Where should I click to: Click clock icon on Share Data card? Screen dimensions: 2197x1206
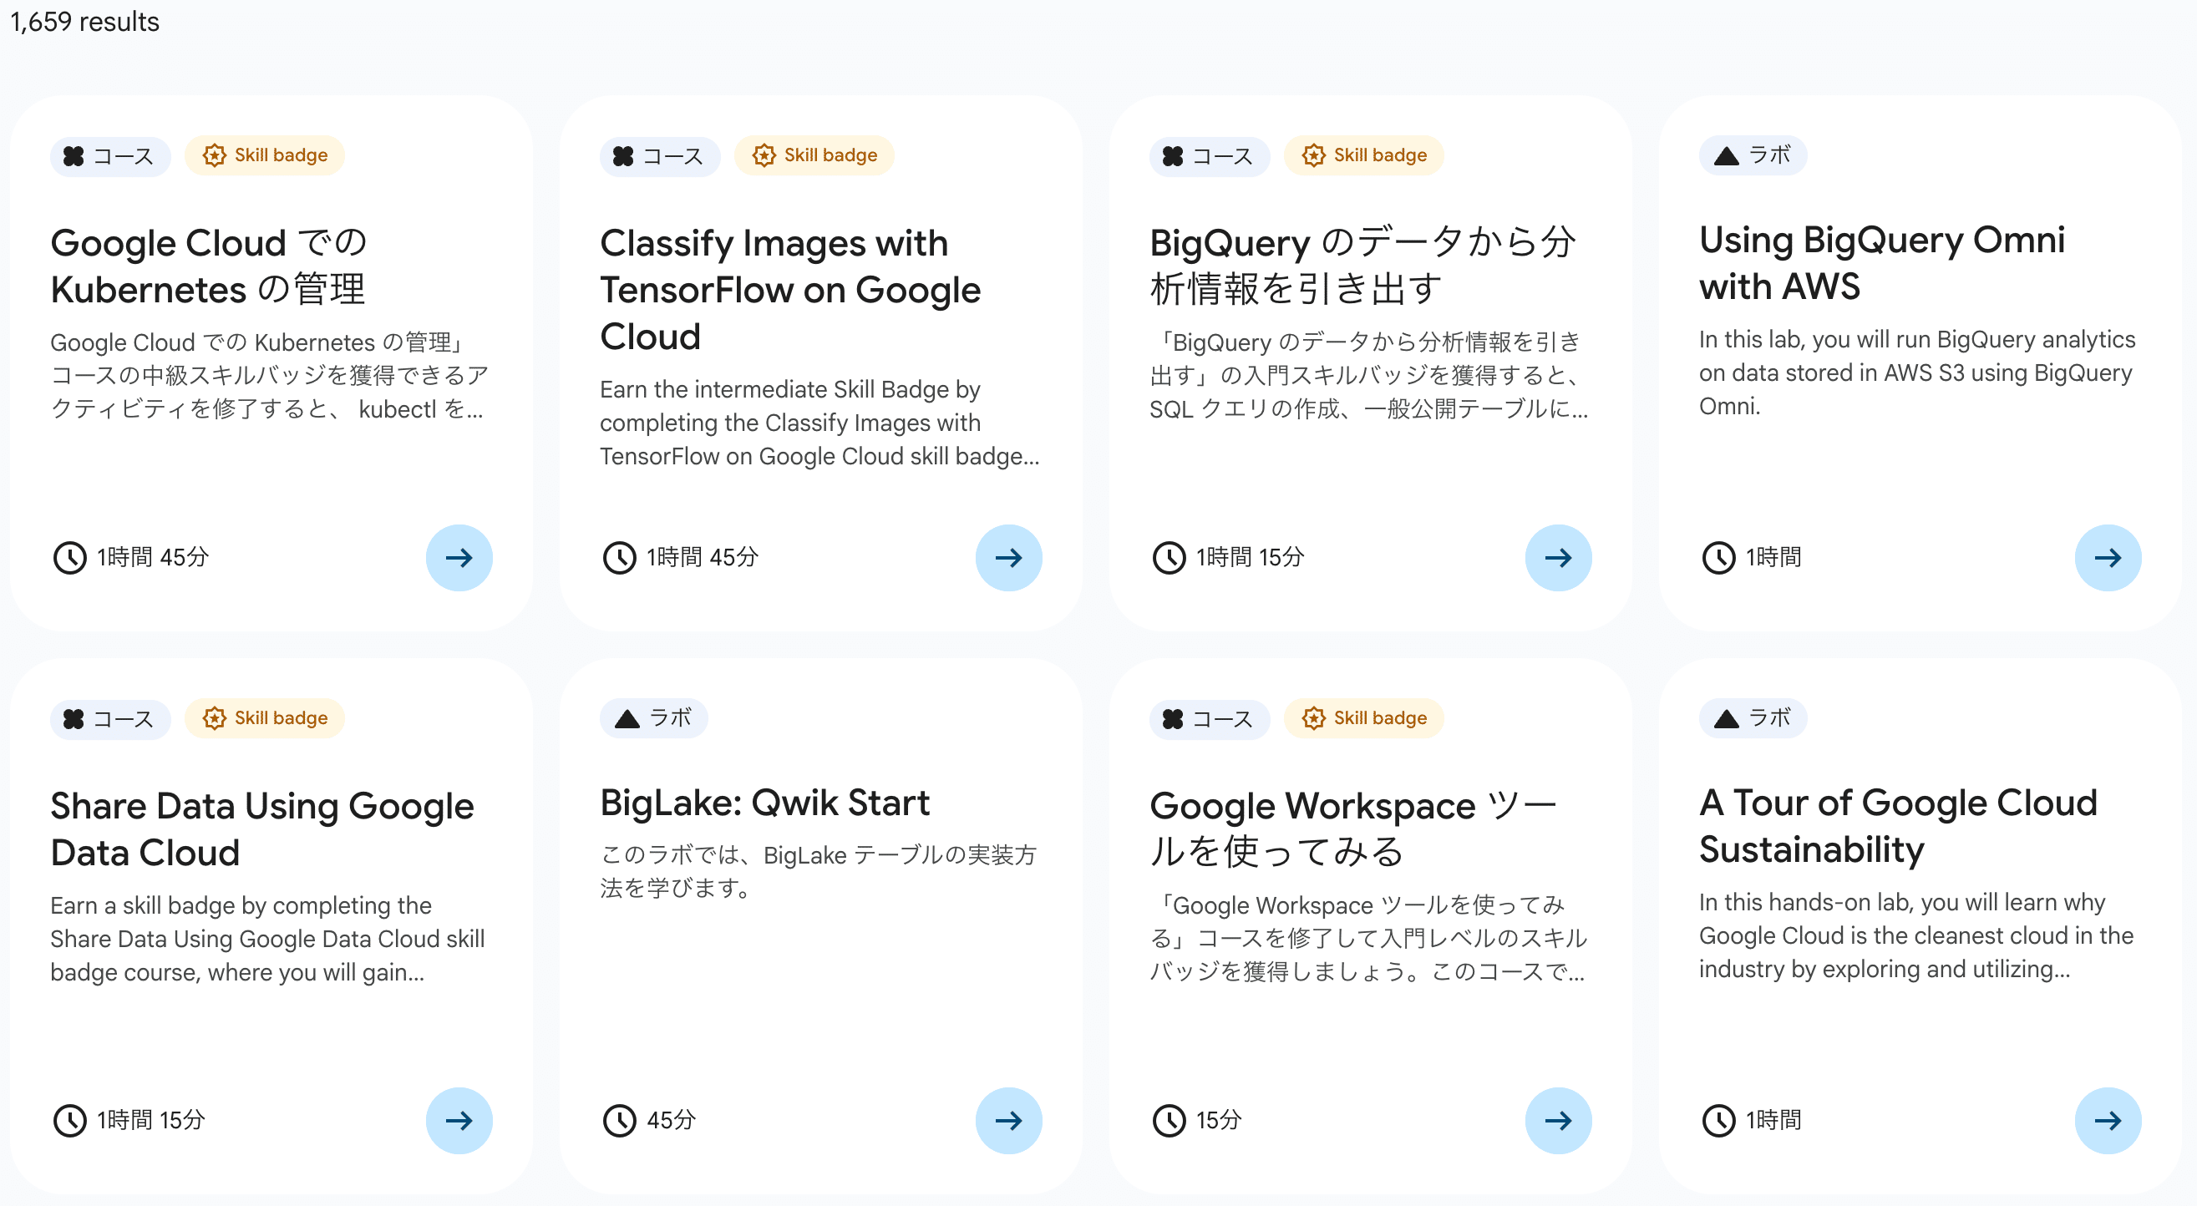click(70, 1120)
